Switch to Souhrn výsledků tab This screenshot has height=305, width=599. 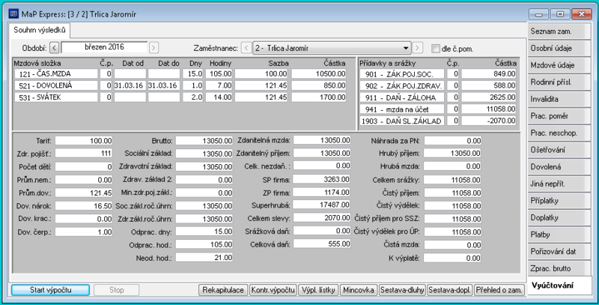40,30
